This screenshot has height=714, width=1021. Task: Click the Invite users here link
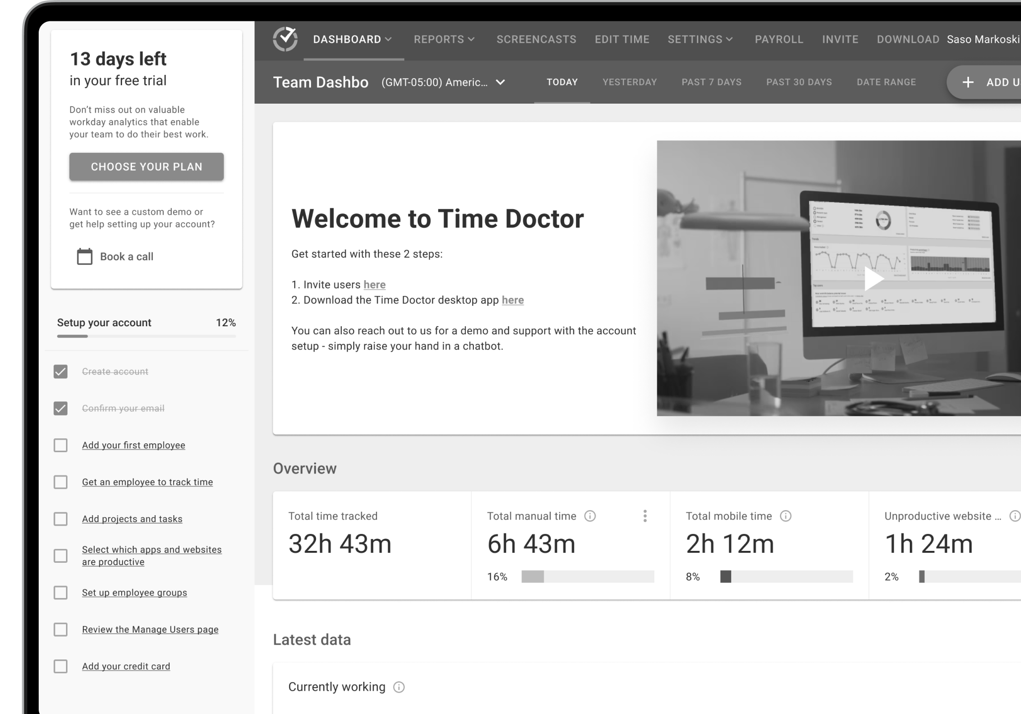pos(375,285)
